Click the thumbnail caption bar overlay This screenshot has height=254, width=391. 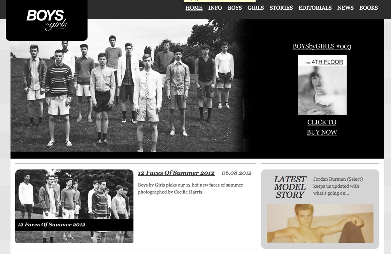pyautogui.click(x=74, y=225)
